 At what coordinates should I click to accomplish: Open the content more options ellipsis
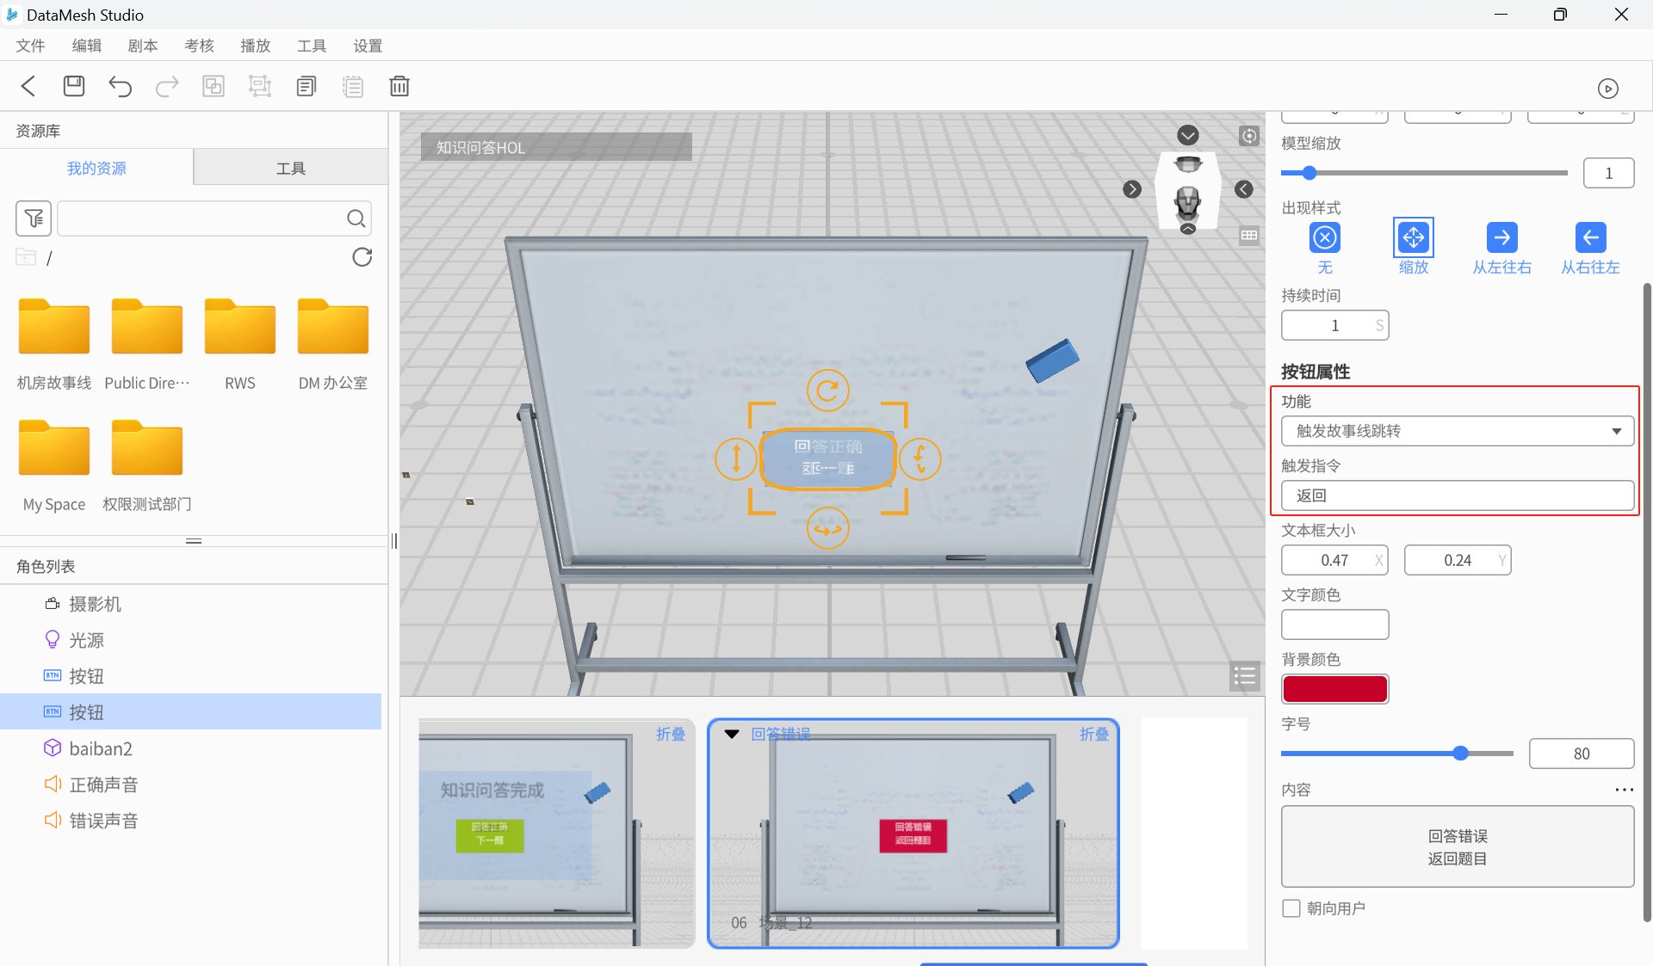(x=1624, y=790)
